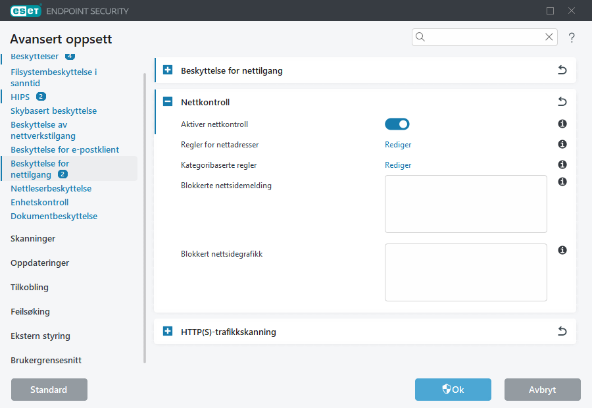
Task: Click the sidebar vertical scrollbar
Action: tap(145, 218)
